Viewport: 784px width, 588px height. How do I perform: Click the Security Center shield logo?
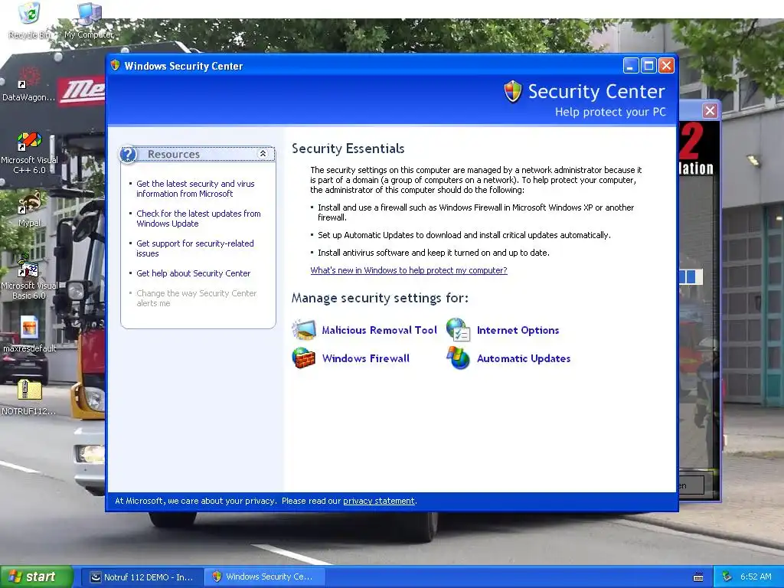(512, 92)
